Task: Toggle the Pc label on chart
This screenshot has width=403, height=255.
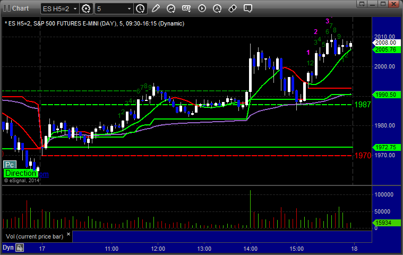Action: [x=9, y=165]
